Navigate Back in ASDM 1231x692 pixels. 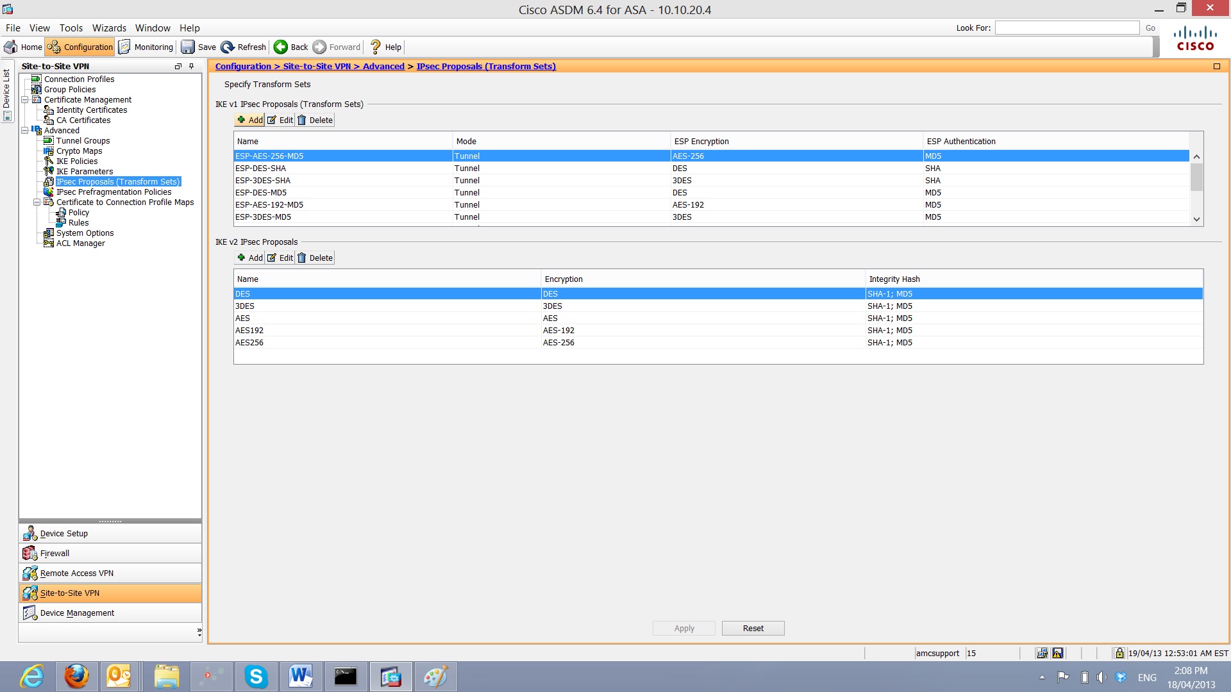291,47
